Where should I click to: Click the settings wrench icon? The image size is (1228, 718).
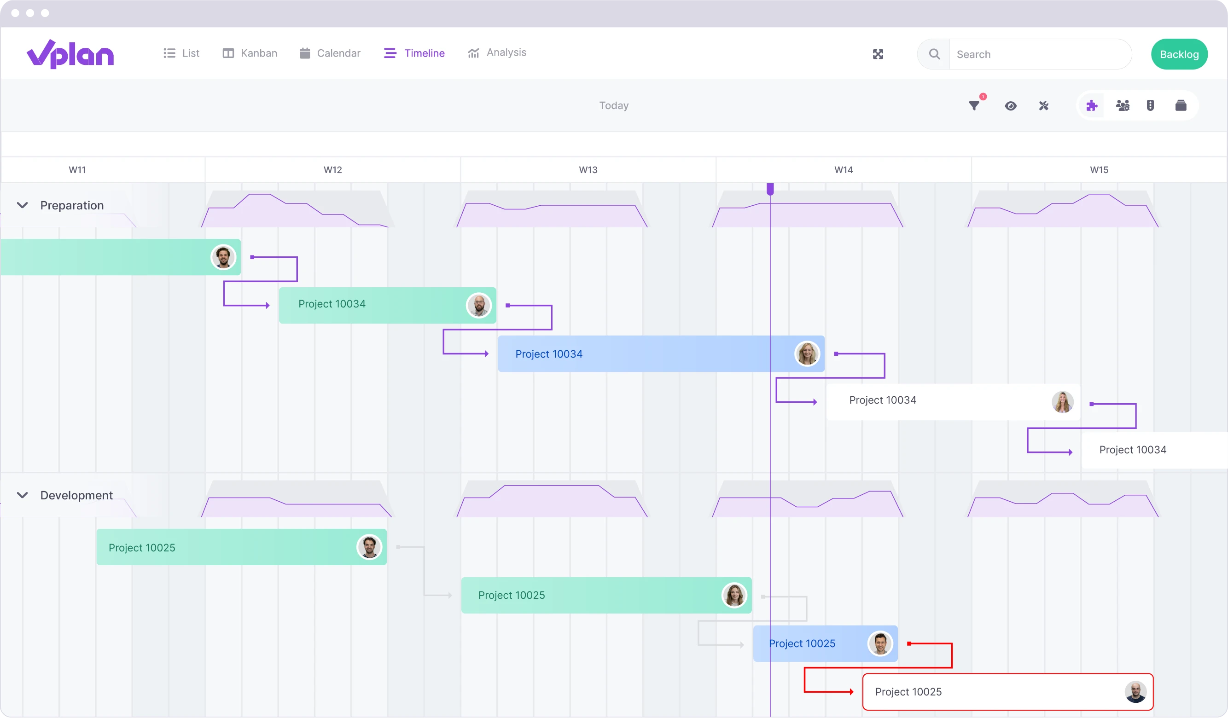pyautogui.click(x=1044, y=105)
